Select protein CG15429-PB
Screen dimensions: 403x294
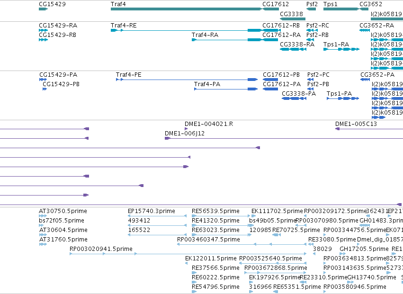[x=45, y=89]
